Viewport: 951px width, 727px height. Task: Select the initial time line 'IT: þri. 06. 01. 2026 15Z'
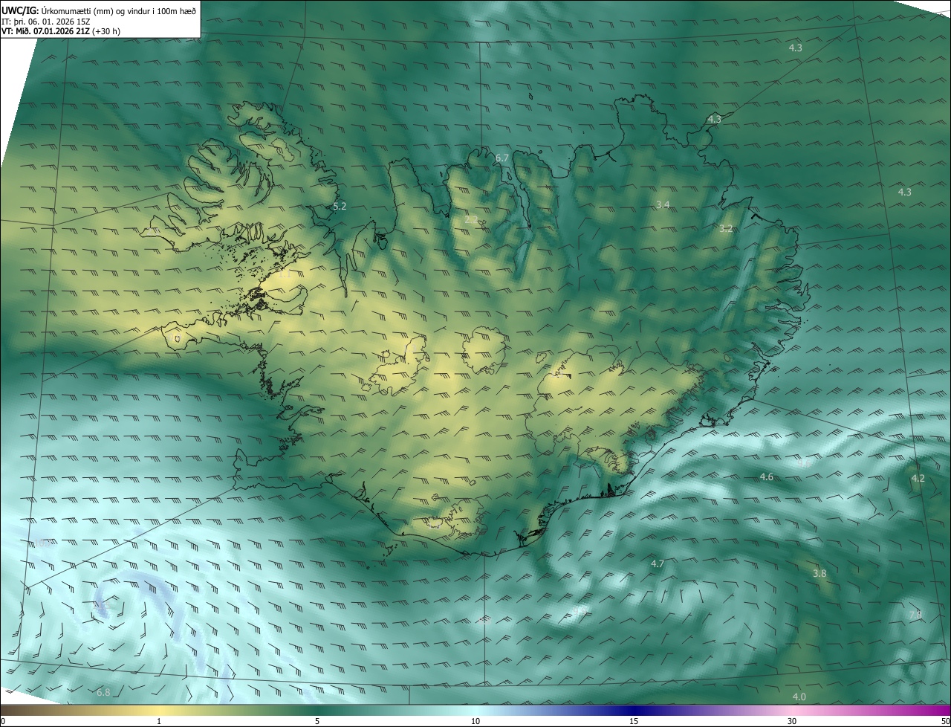point(45,22)
